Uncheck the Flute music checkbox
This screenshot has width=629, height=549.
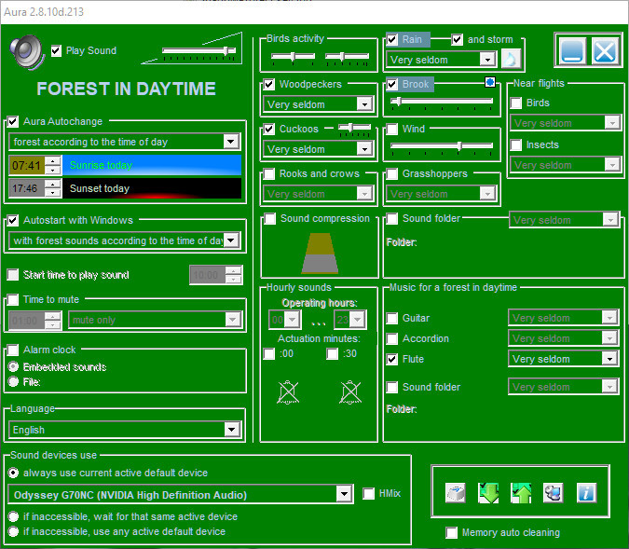(393, 359)
